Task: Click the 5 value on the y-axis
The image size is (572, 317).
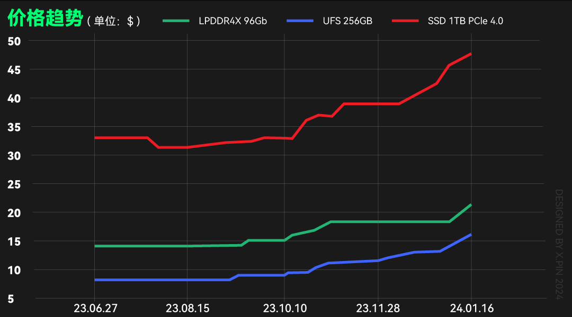Action: pyautogui.click(x=11, y=299)
